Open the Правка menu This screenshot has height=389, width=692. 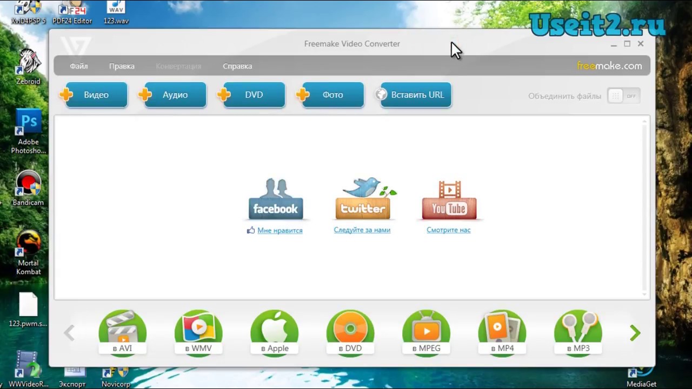(x=122, y=66)
